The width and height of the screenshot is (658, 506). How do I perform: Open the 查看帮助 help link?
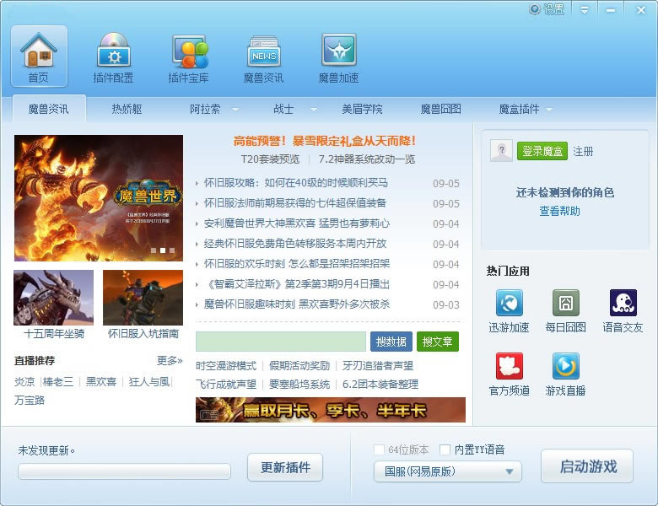click(x=560, y=211)
